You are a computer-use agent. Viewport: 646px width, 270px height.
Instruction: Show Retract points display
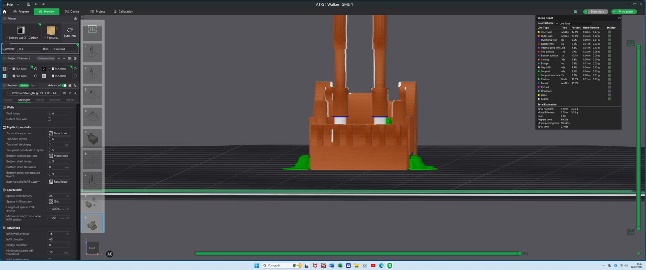(609, 87)
